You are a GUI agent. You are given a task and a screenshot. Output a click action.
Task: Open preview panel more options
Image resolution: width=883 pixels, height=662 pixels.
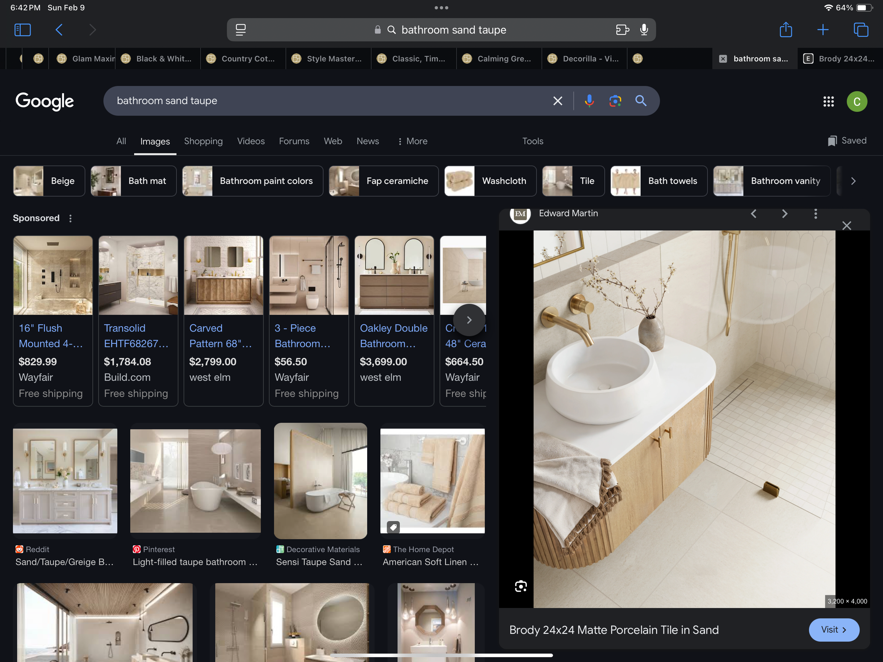[x=816, y=213]
